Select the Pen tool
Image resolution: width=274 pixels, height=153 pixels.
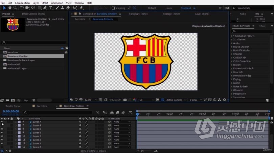click(45, 8)
